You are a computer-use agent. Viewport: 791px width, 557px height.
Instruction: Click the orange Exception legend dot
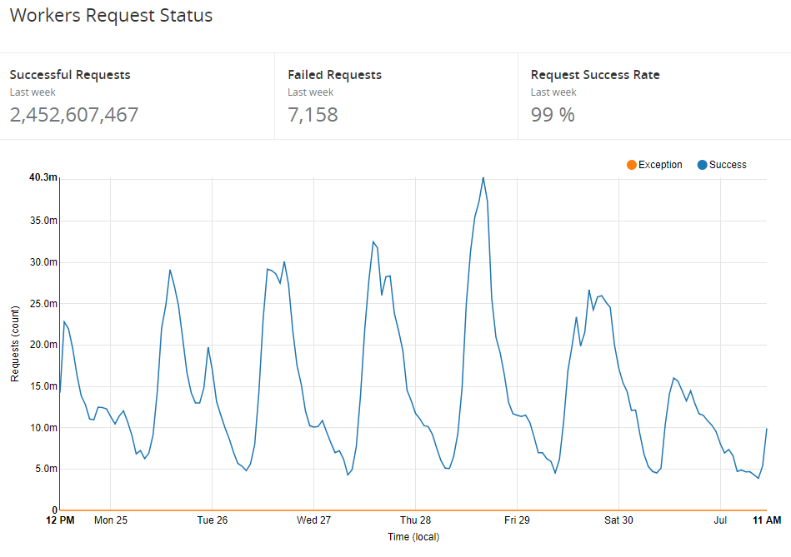[x=631, y=165]
